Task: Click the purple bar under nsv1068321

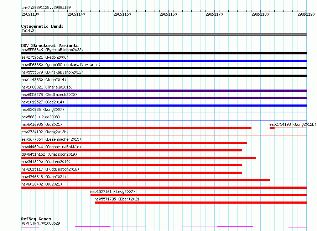Action: pos(164,91)
